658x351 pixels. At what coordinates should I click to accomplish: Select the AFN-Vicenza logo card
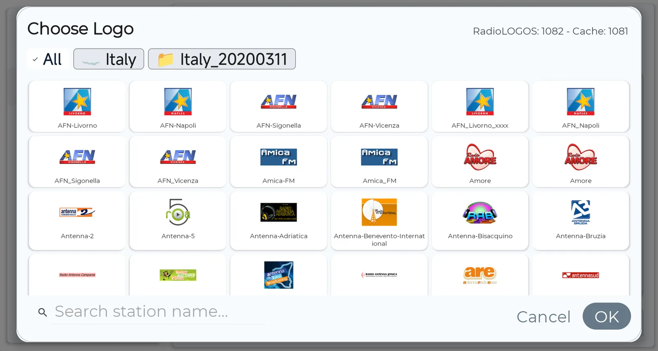379,106
